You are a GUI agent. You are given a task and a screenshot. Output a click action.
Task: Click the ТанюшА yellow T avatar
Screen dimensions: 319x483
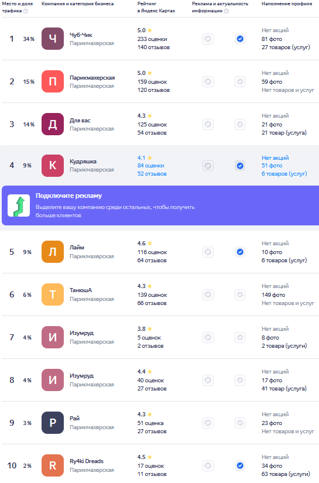(53, 294)
